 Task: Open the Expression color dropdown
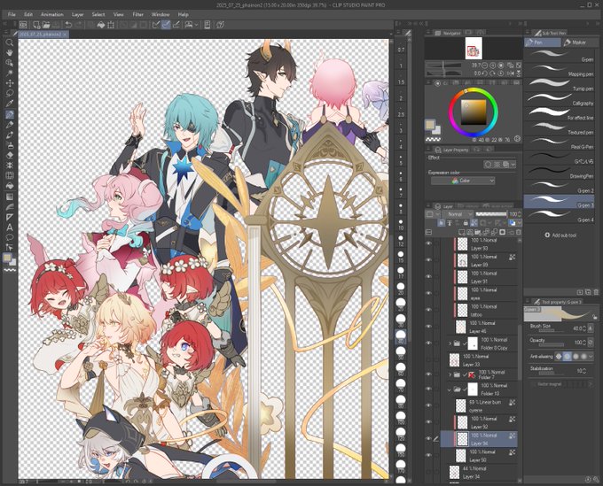[x=463, y=181]
